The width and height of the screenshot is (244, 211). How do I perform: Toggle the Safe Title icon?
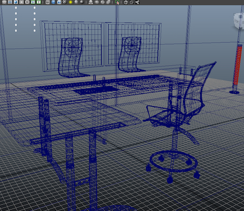[39, 2]
